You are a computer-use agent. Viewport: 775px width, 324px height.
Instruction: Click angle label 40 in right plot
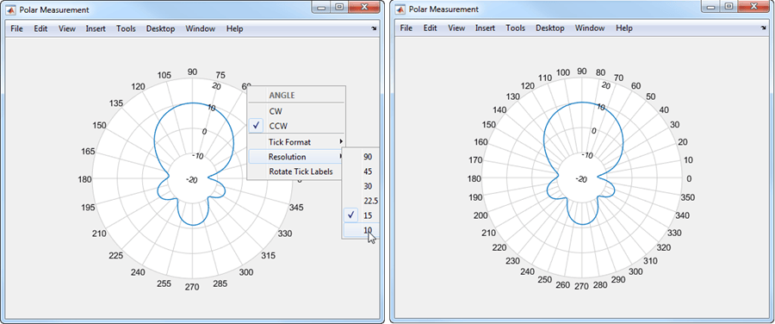click(x=664, y=109)
